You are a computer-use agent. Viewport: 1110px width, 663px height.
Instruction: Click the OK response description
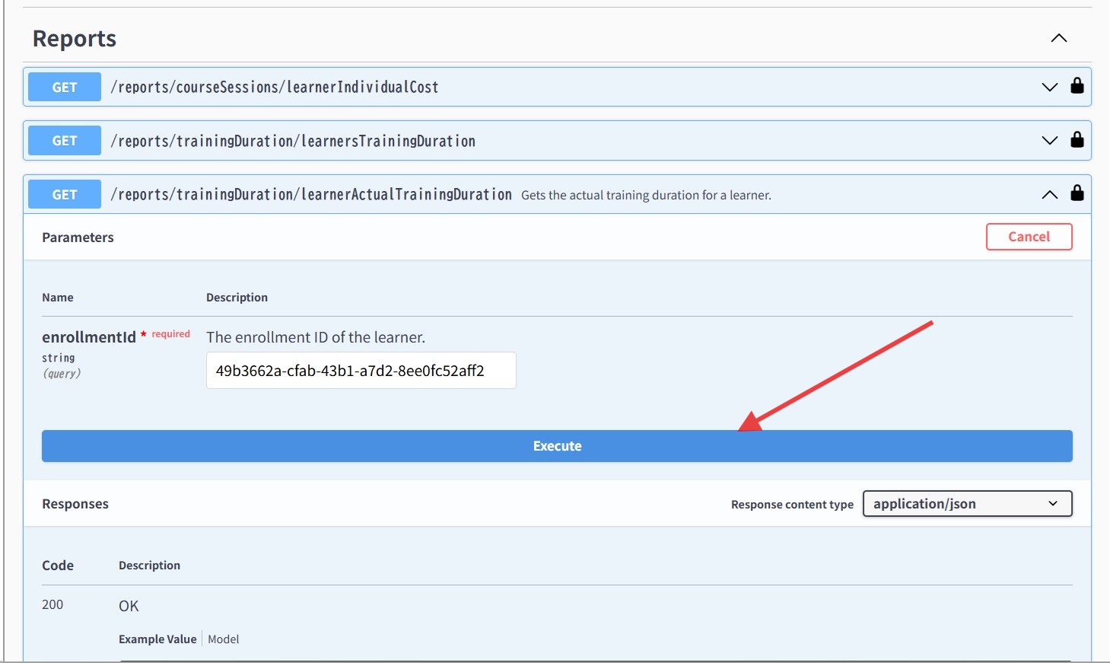tap(129, 606)
